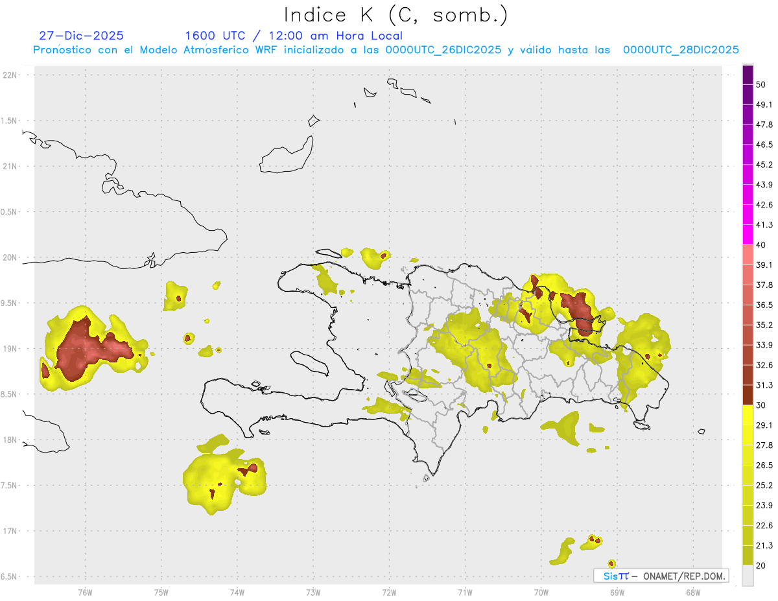
Task: Click the '68W' longitude label
Action: point(692,593)
